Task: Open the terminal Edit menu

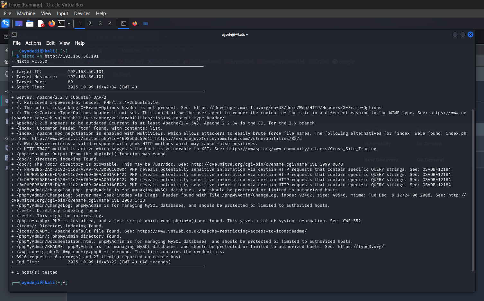Action: click(x=50, y=43)
